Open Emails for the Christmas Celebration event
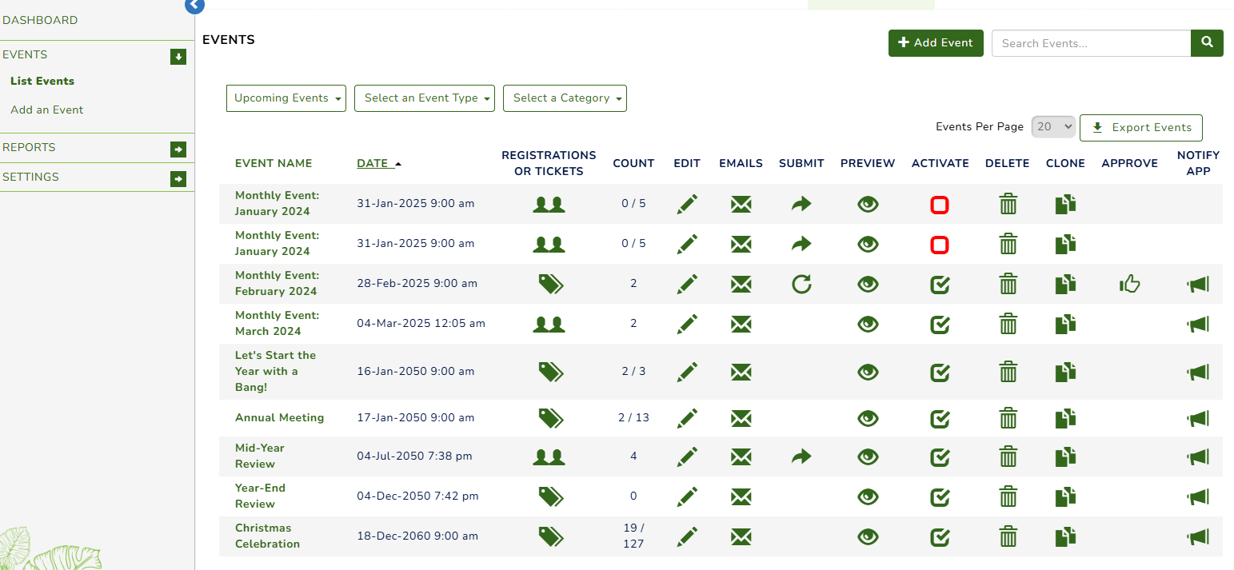This screenshot has width=1234, height=570. click(740, 536)
